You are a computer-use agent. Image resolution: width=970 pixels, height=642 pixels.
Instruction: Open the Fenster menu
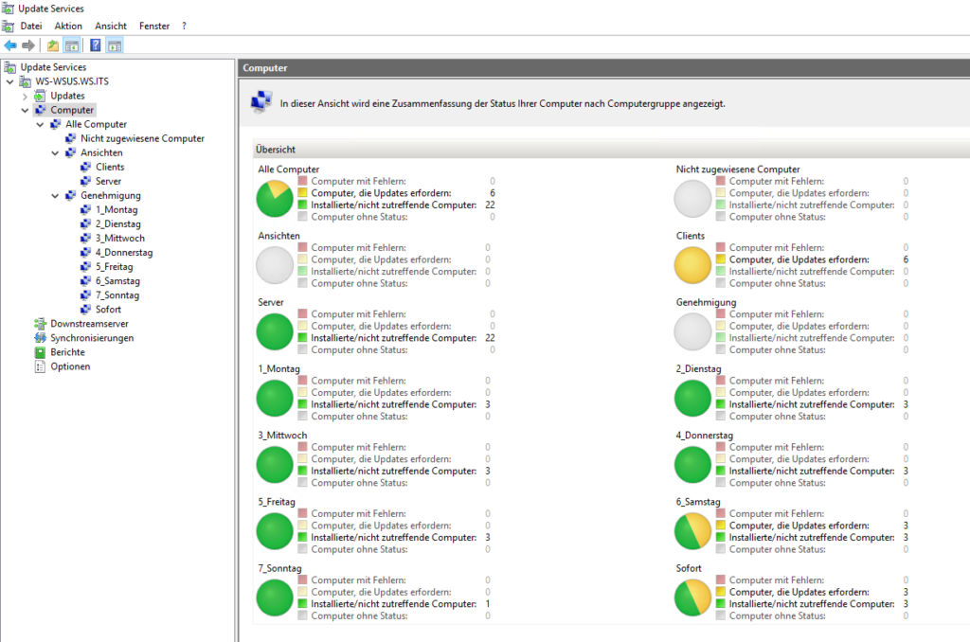pos(154,26)
